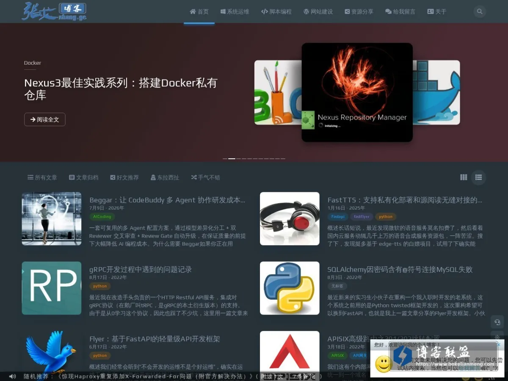Click the date 1月16日 · 2025年
508x381 pixels.
click(346, 208)
